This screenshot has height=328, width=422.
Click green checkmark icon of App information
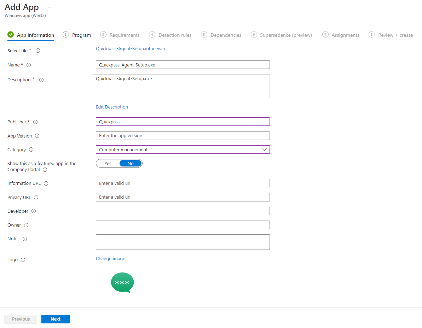tap(11, 35)
